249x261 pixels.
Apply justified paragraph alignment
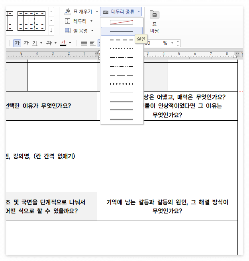tap(84, 43)
